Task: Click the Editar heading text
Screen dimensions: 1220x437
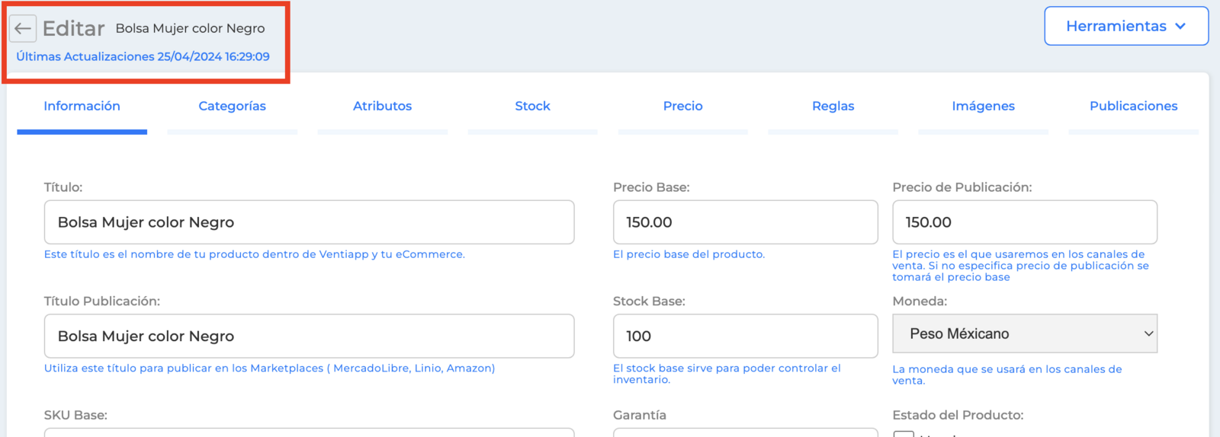Action: coord(73,28)
